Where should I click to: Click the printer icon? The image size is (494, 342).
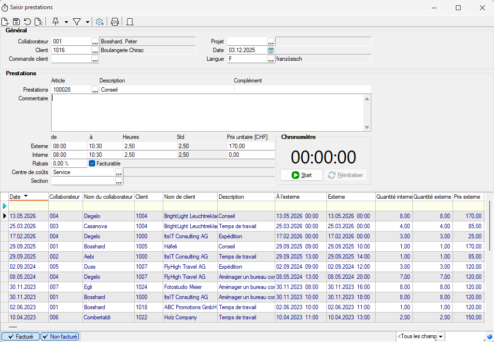(115, 22)
